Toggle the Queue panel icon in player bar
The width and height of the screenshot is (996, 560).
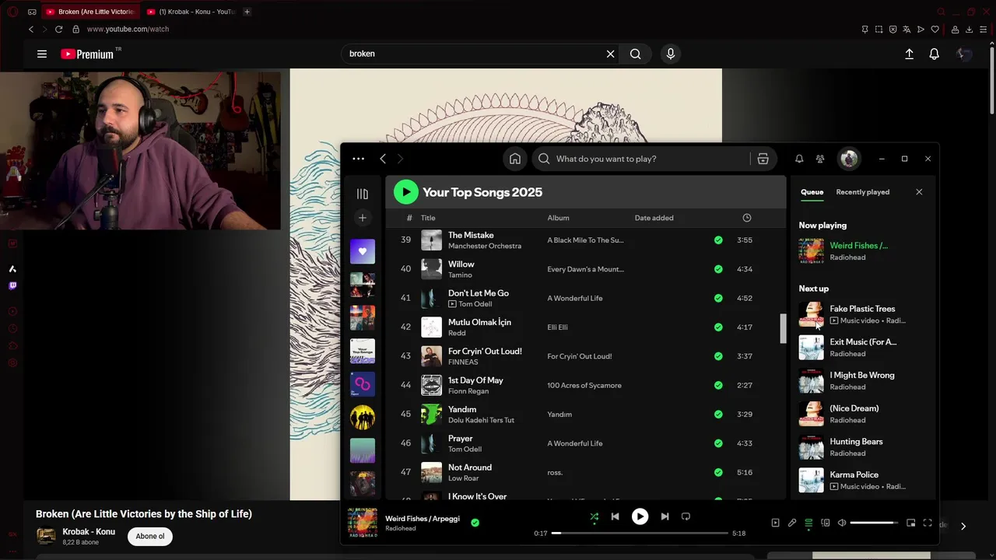click(808, 523)
